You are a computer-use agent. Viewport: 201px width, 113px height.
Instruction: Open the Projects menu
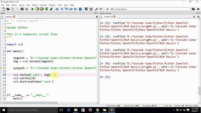pyautogui.click(x=52, y=5)
